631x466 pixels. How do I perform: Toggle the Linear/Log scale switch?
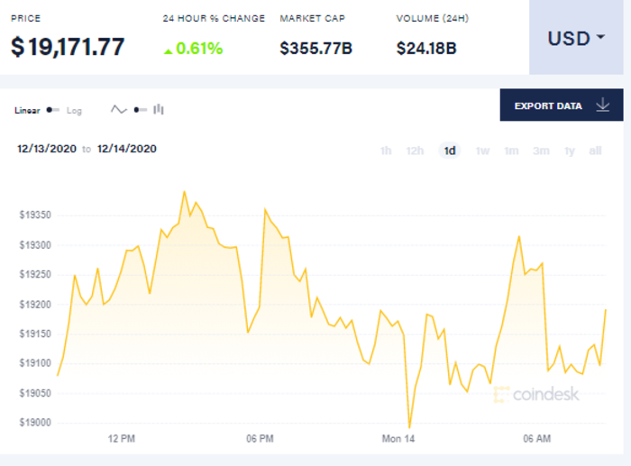(x=54, y=110)
